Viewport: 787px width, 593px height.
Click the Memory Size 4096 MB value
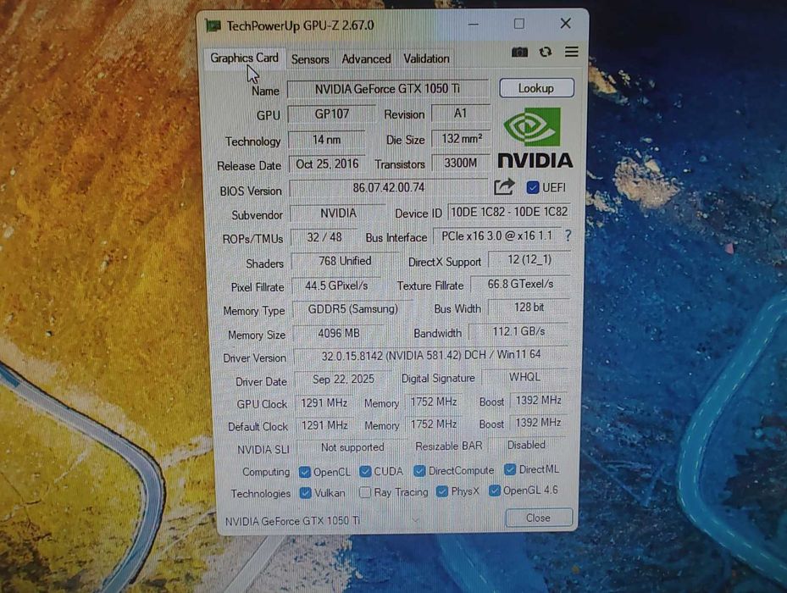tap(338, 334)
